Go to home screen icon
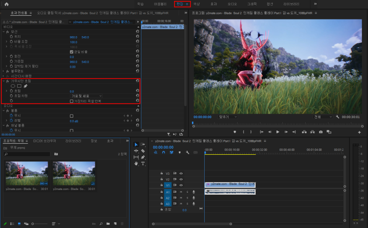The image size is (368, 228). [x=7, y=4]
